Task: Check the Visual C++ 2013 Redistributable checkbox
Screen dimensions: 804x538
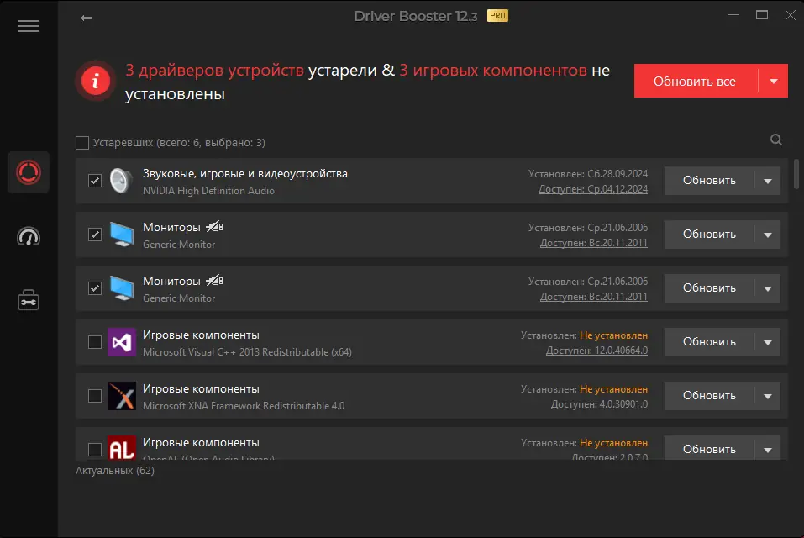Action: pos(95,342)
